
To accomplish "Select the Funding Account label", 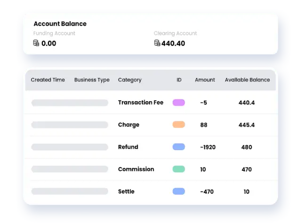I will [54, 33].
